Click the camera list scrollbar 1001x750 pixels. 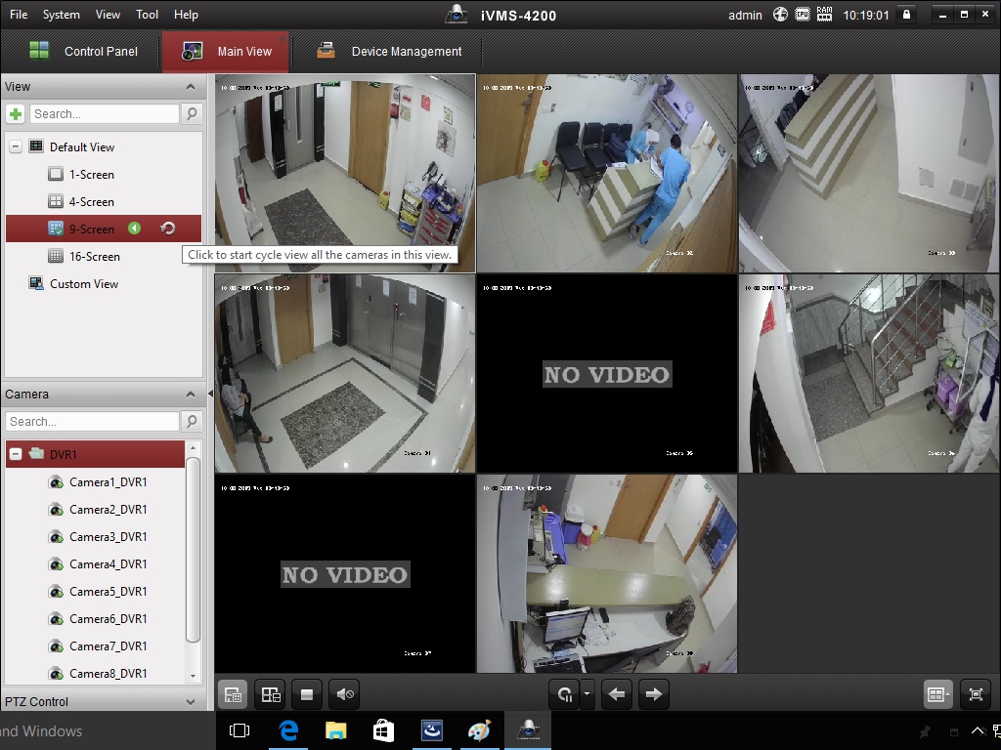[193, 549]
